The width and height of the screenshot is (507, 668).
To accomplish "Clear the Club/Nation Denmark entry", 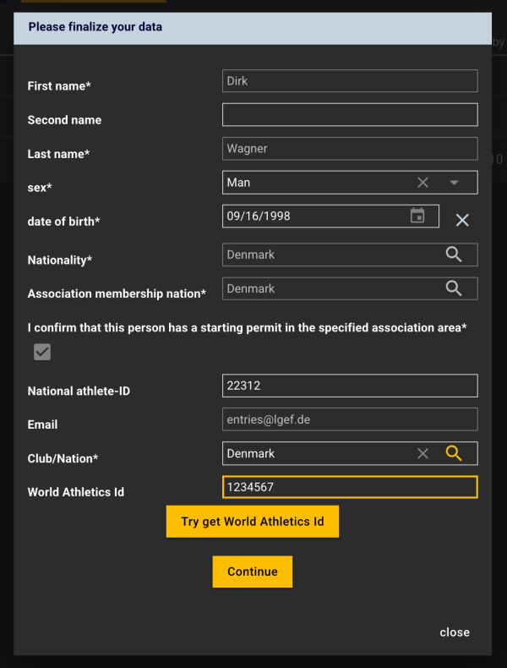I will click(423, 454).
